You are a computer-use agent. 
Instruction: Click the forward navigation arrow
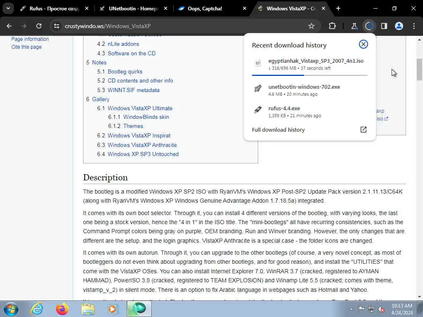click(x=24, y=26)
